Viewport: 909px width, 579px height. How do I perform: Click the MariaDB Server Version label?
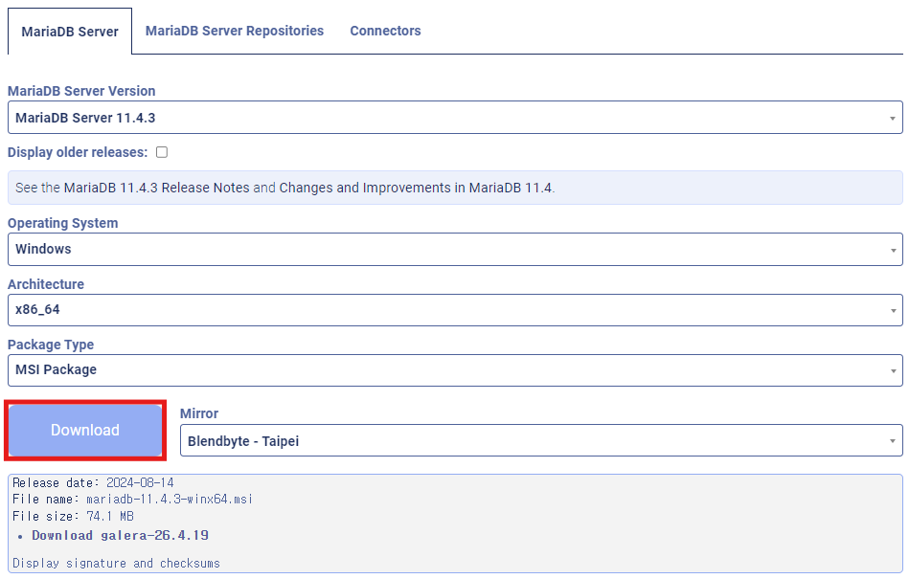tap(81, 91)
